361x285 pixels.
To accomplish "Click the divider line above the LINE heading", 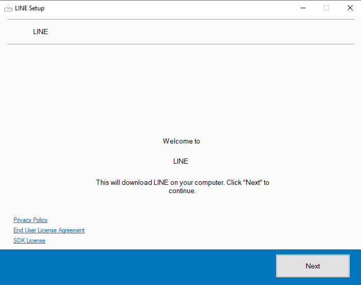I will [180, 20].
